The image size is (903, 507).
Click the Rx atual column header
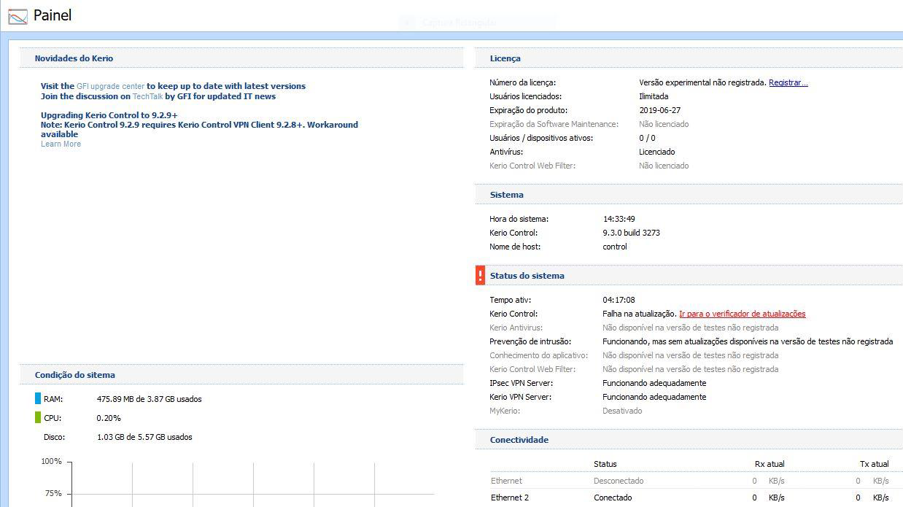770,464
